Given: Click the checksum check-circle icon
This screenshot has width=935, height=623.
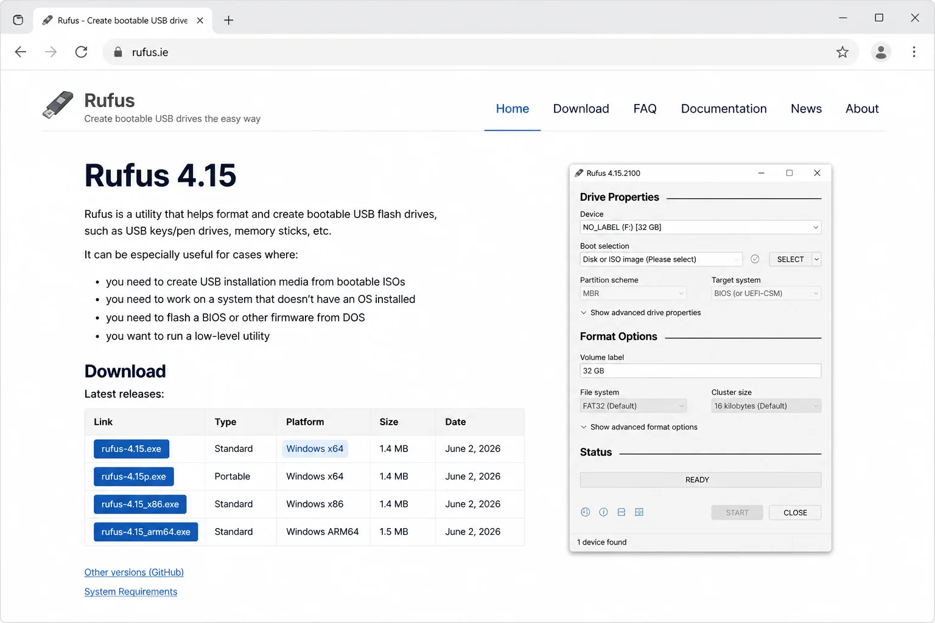Looking at the screenshot, I should pos(755,259).
